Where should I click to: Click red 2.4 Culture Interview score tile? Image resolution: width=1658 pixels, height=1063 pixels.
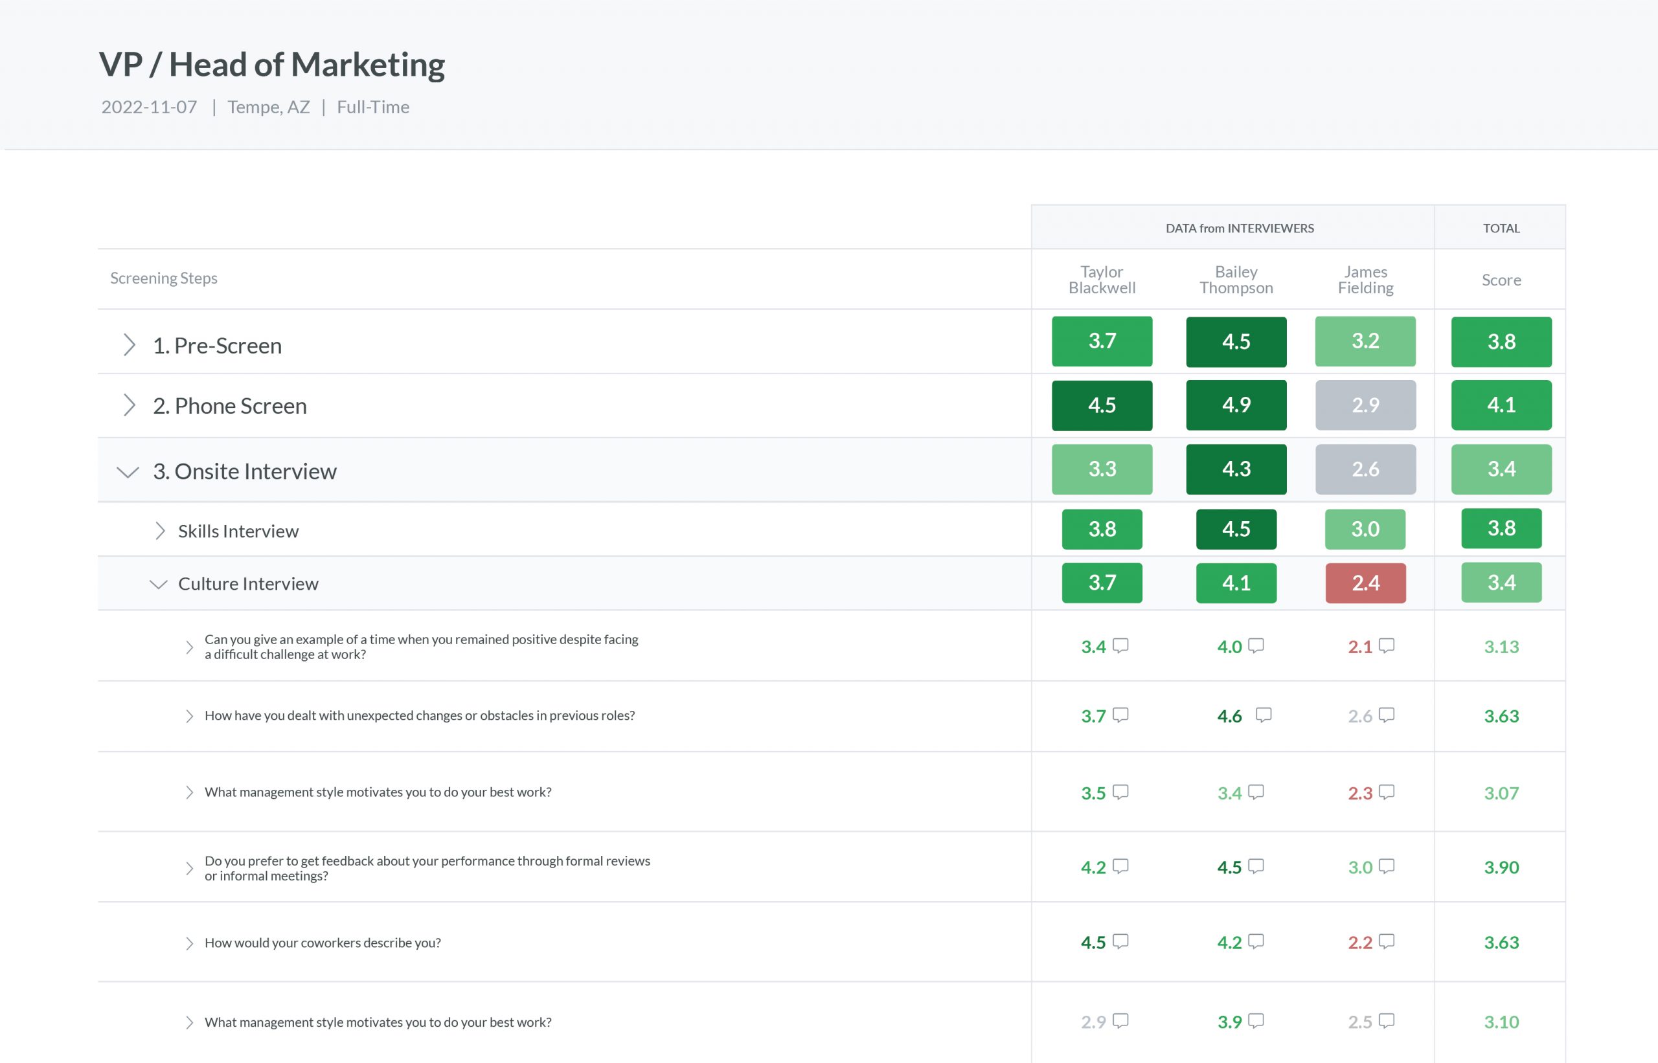tap(1365, 583)
